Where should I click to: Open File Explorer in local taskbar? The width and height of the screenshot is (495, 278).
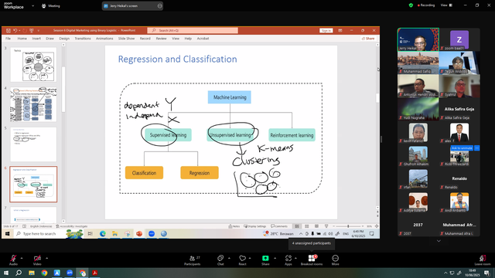point(32,273)
